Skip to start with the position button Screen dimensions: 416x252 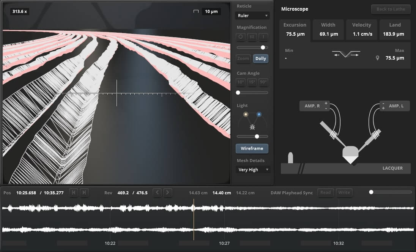click(74, 192)
